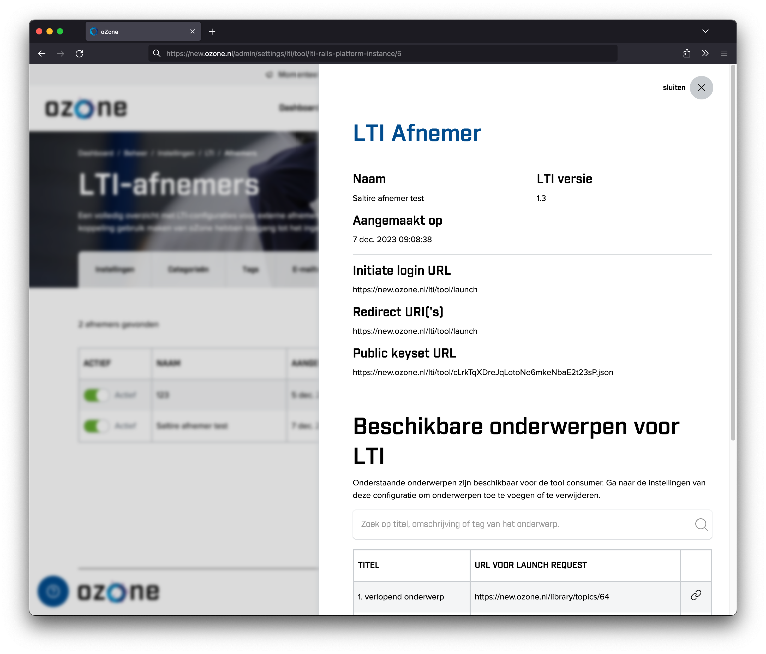Open the library topics 64 launch URL
Viewport: 766px width, 654px height.
pos(542,596)
